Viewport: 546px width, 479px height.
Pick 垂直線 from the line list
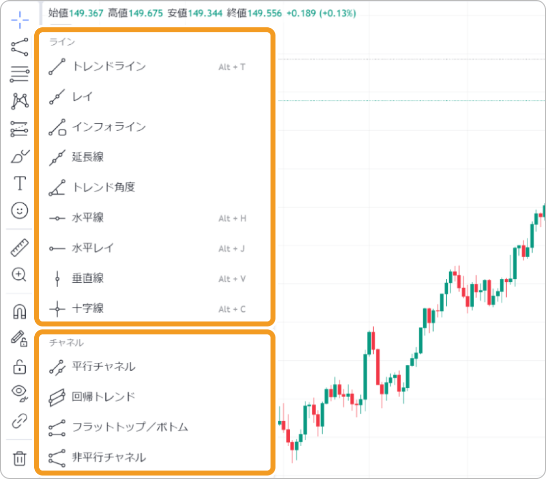[88, 279]
